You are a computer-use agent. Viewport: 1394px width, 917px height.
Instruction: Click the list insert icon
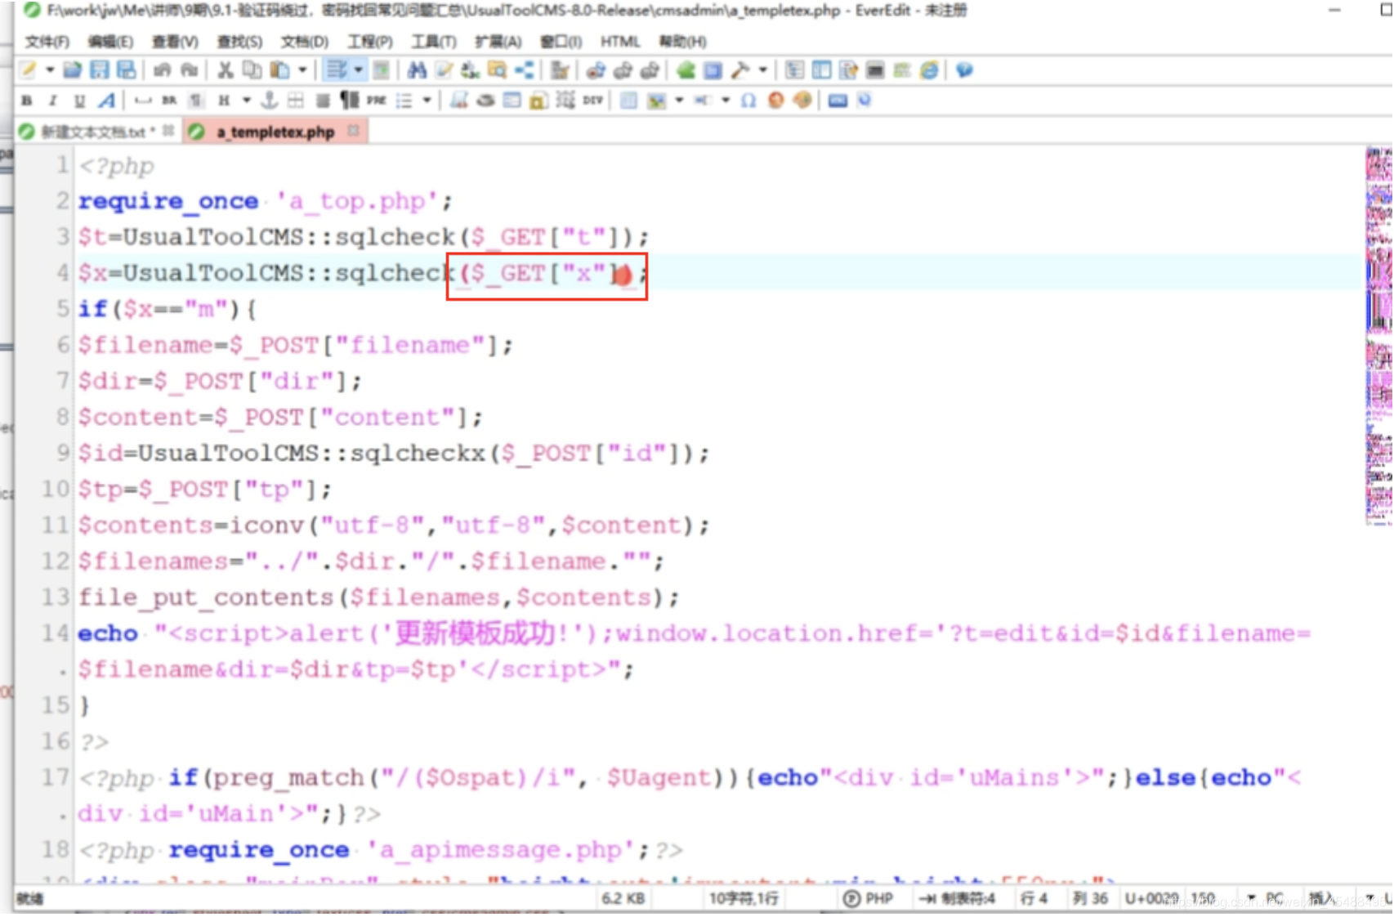coord(404,101)
